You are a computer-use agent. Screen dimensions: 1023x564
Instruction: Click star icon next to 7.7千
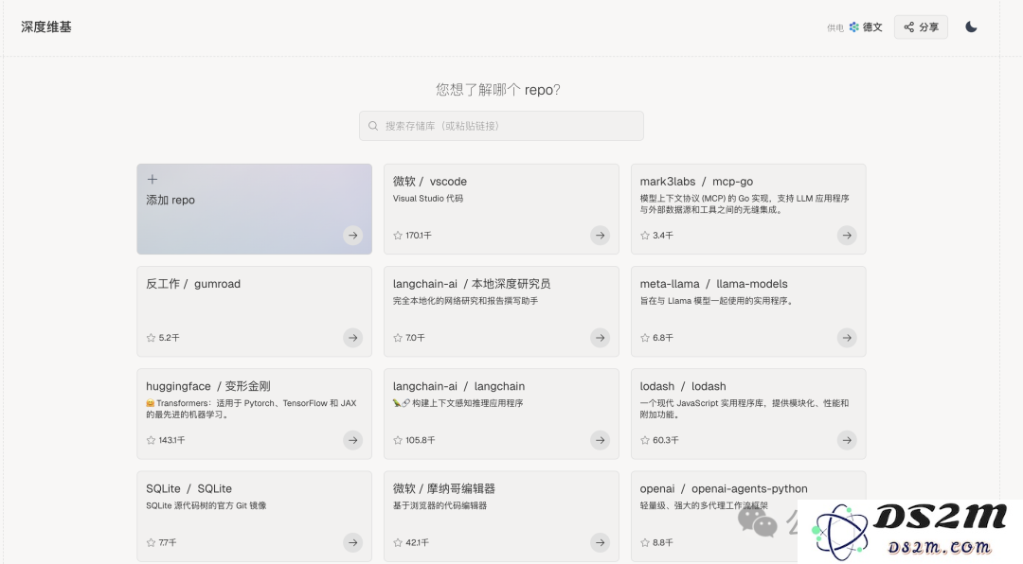click(x=151, y=542)
